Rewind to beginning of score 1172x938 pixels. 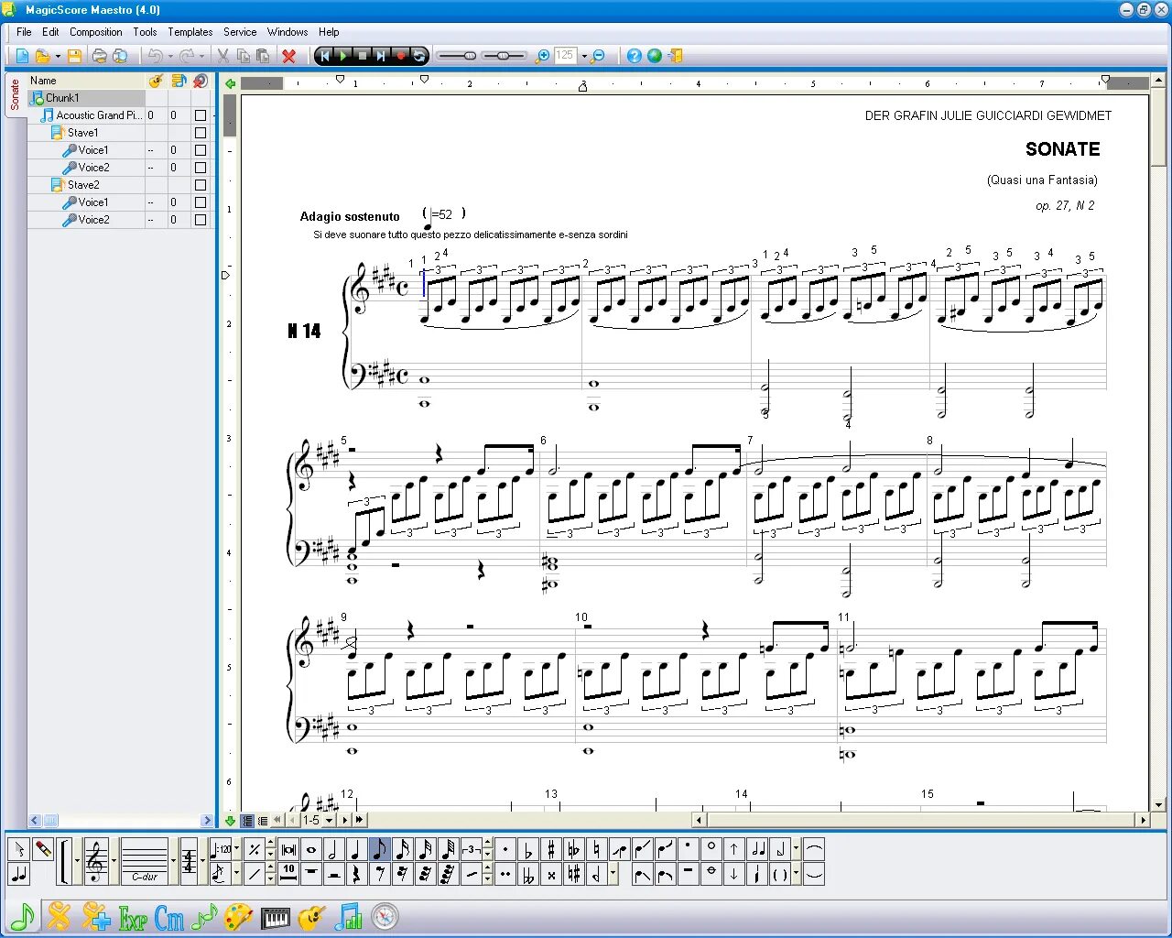[324, 56]
